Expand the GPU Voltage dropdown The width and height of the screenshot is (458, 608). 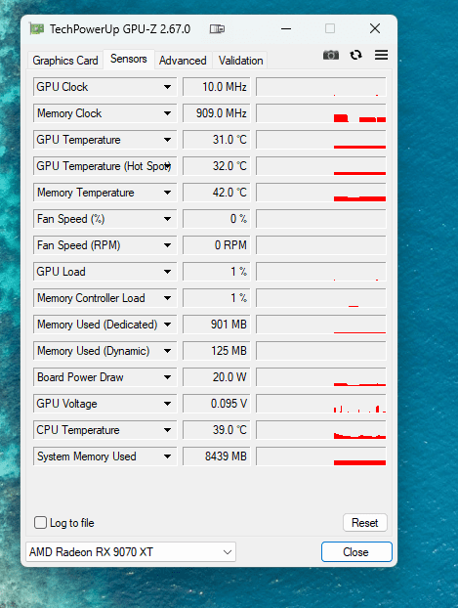click(x=167, y=404)
